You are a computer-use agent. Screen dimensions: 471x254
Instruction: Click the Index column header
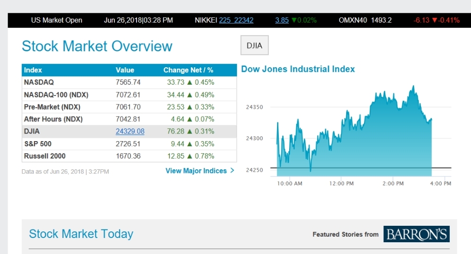coord(33,70)
